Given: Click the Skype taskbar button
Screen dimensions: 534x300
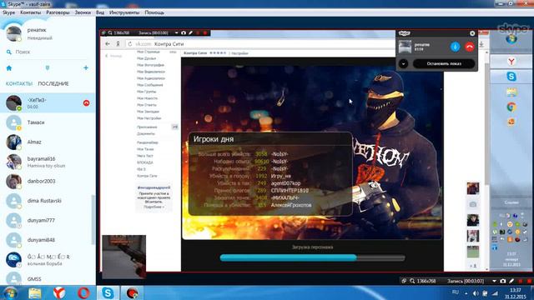Looking at the screenshot, I should pos(108,292).
